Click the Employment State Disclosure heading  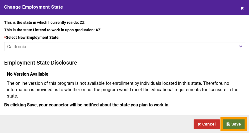click(x=40, y=63)
